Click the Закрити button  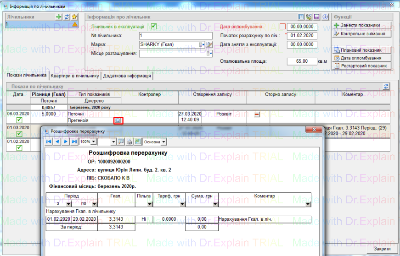coord(382,248)
